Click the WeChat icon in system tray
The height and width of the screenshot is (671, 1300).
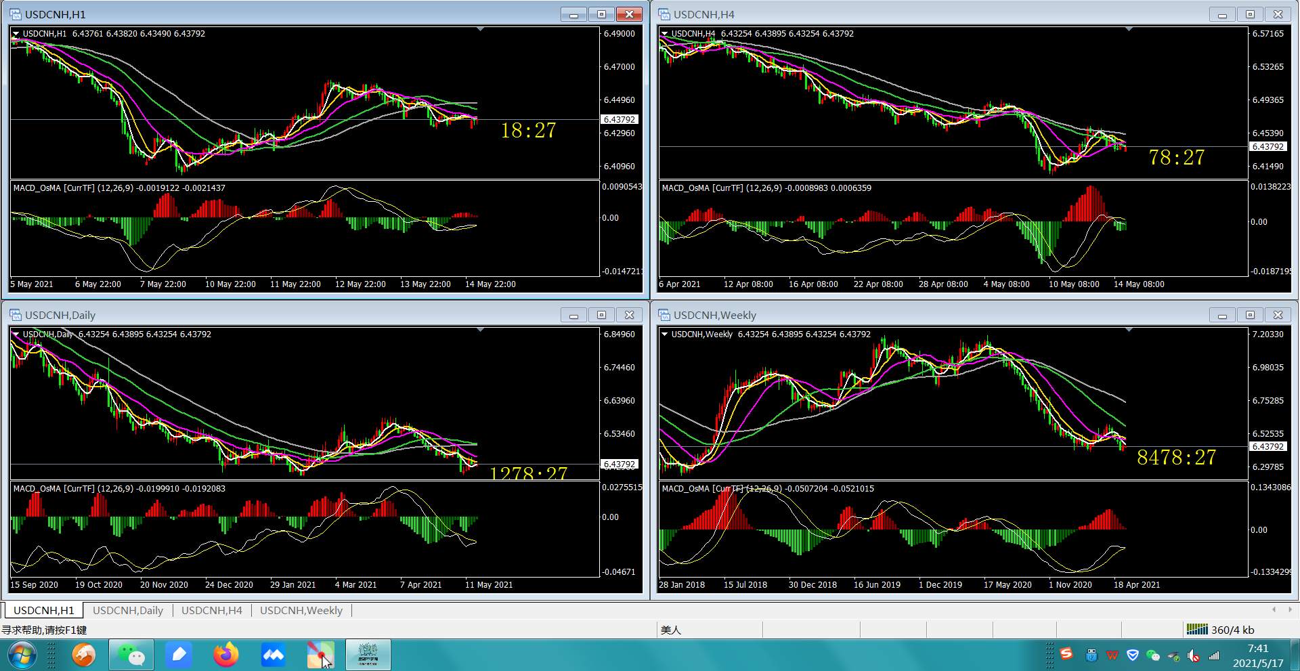(1152, 655)
